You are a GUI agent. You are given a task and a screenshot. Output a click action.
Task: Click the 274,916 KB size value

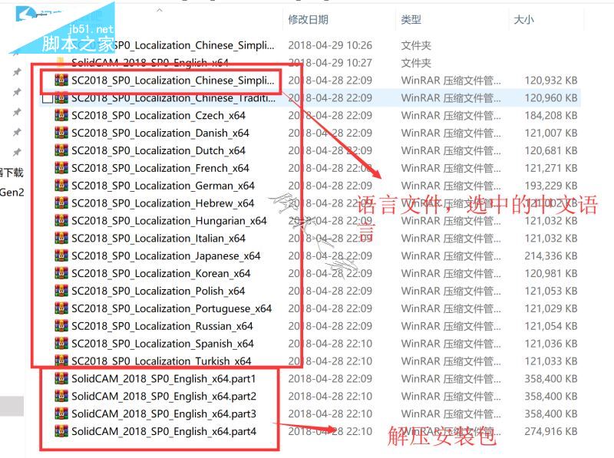click(x=551, y=431)
